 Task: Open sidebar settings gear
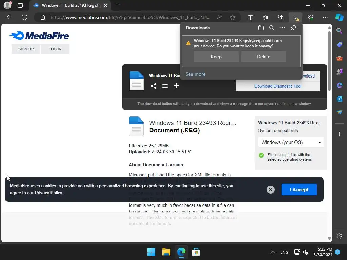click(340, 236)
